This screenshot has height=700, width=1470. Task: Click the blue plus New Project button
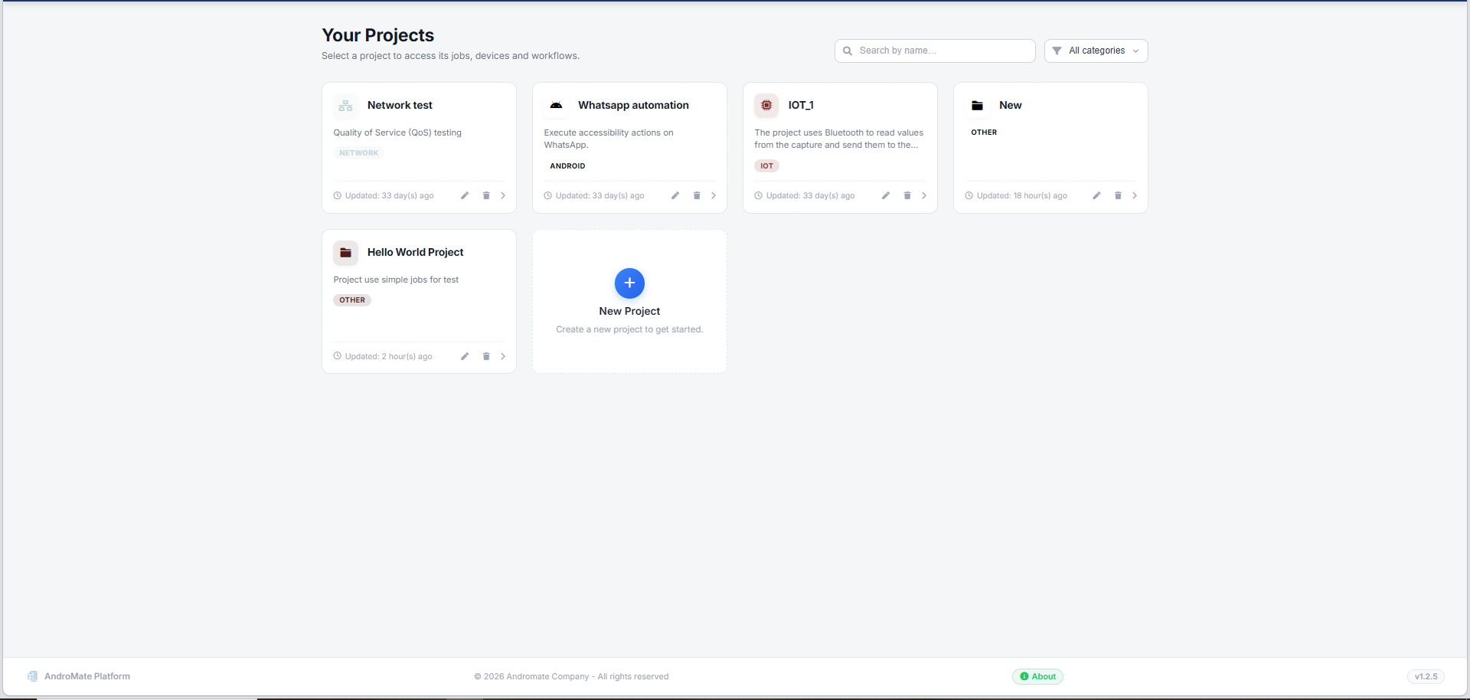(x=629, y=283)
